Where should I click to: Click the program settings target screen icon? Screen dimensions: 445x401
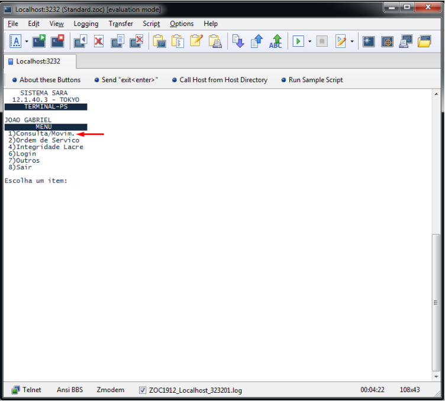pos(388,41)
